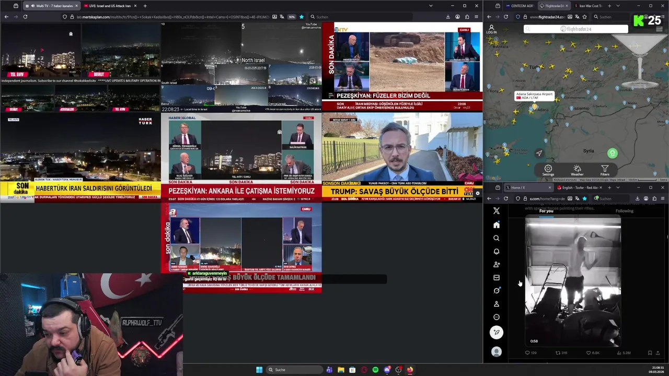Open Spotify from taskbar
This screenshot has height=376, width=669.
(x=375, y=370)
